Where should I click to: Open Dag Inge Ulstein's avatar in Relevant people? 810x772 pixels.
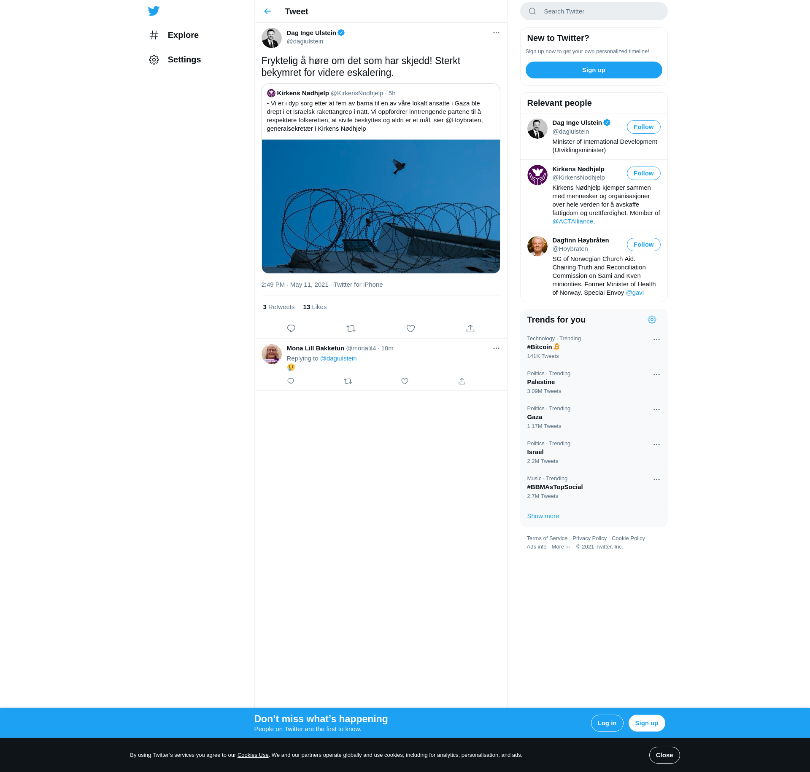[x=537, y=129]
